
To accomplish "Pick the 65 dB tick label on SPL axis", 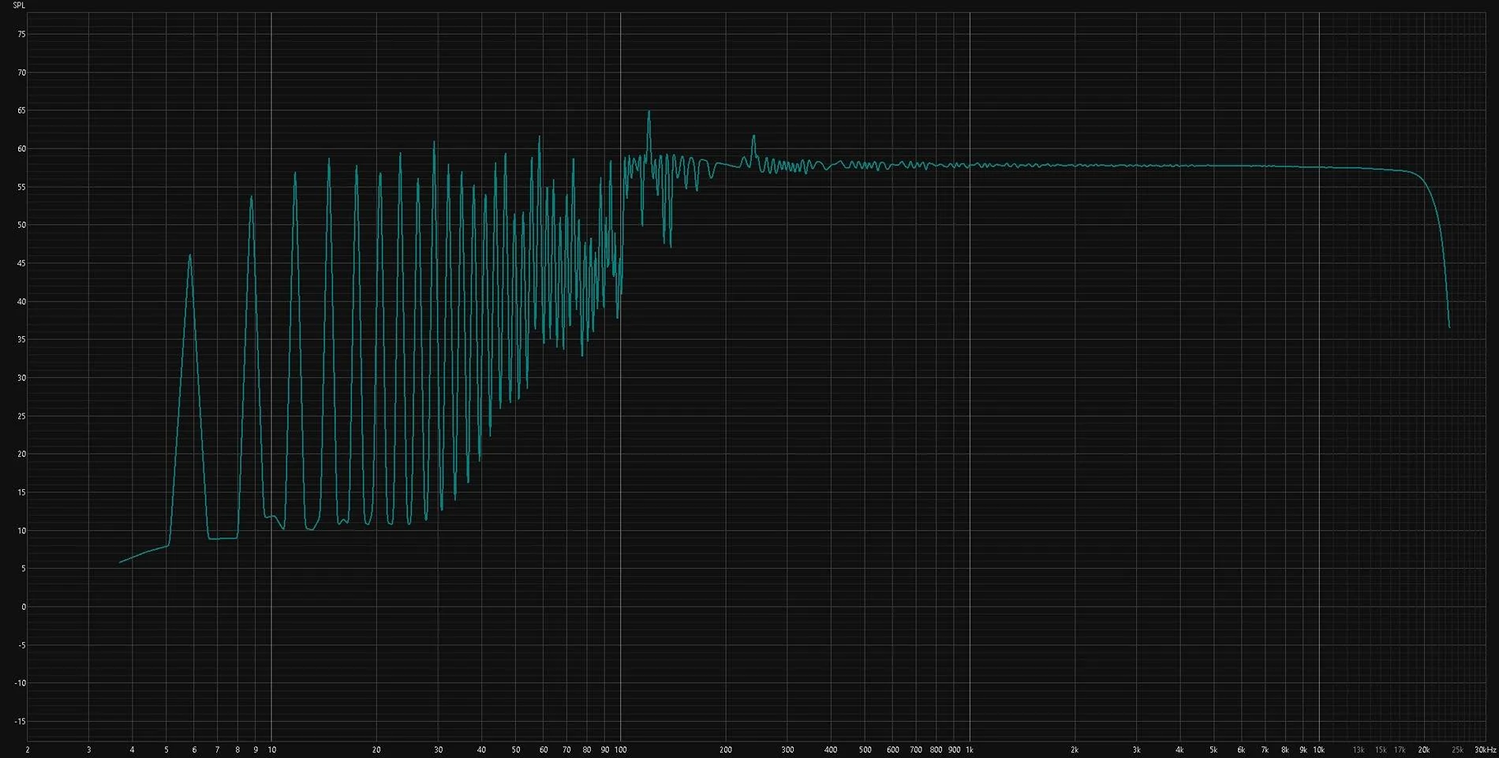I will point(21,111).
